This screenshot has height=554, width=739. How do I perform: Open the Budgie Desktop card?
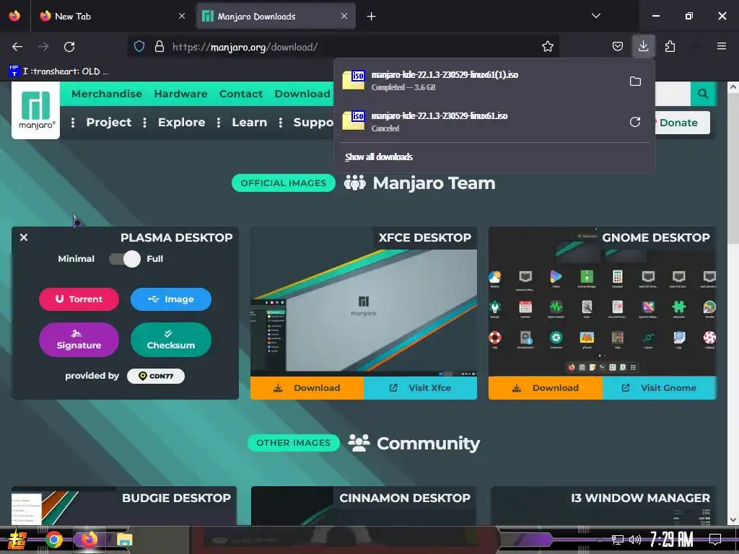click(x=124, y=506)
